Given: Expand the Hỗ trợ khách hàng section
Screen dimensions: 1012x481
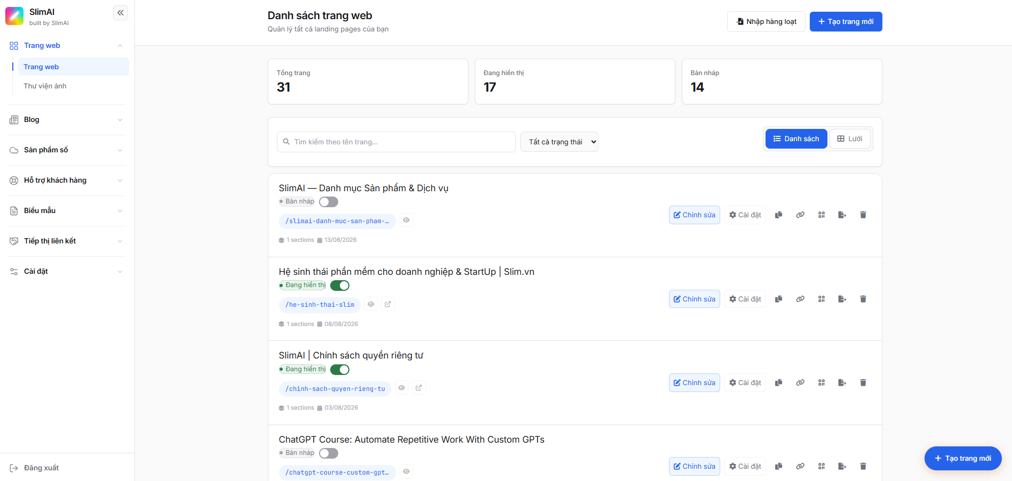Looking at the screenshot, I should (67, 181).
